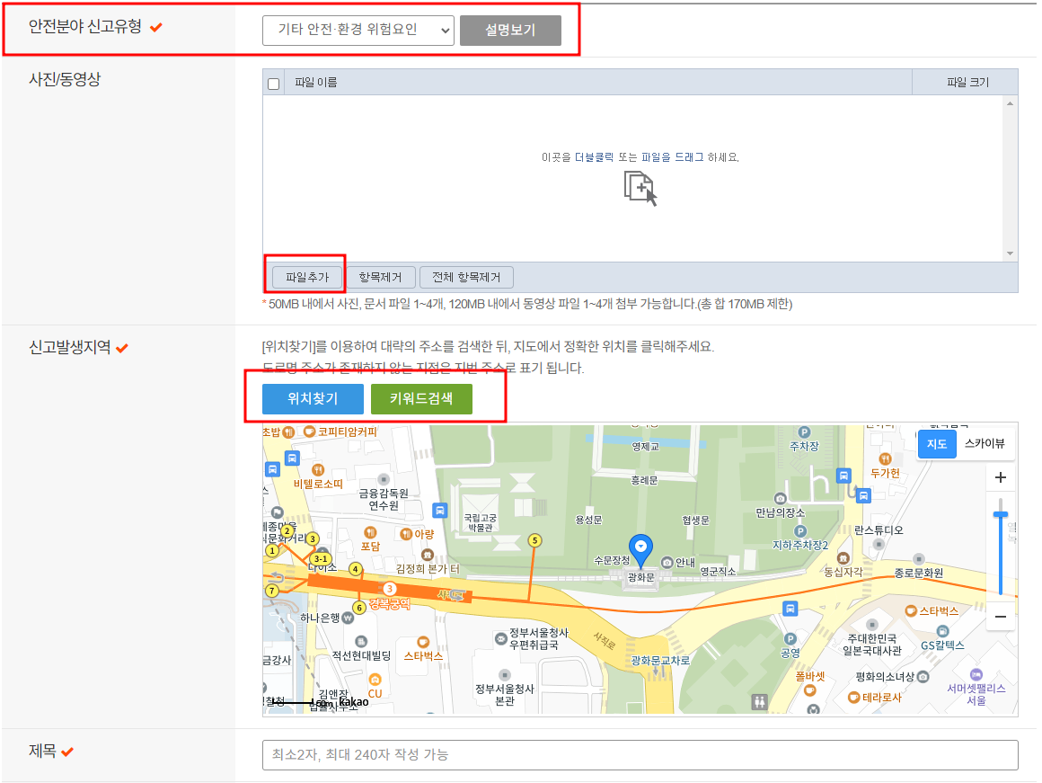1042x783 pixels.
Task: Click the 평화의소녀상 camera icon
Action: 923,677
